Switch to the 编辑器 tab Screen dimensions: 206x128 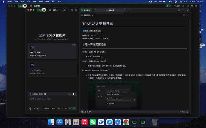pos(110,10)
